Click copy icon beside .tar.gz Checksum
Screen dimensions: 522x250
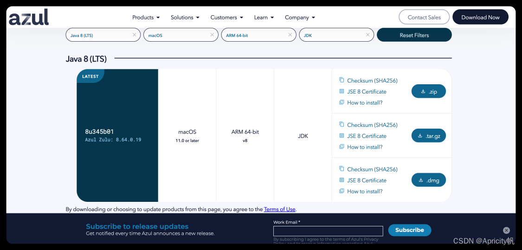coord(341,124)
